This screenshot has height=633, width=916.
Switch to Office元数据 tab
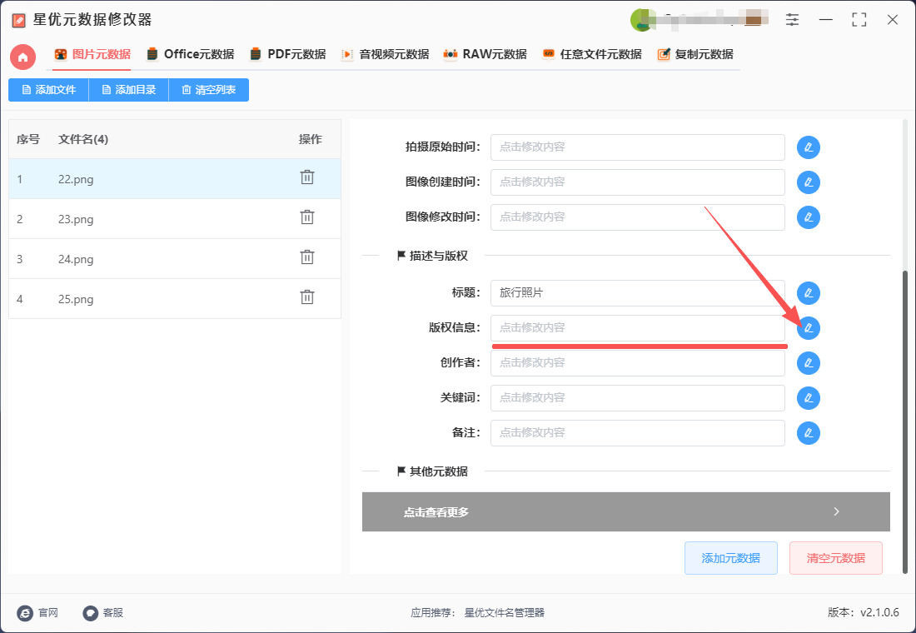[x=190, y=54]
